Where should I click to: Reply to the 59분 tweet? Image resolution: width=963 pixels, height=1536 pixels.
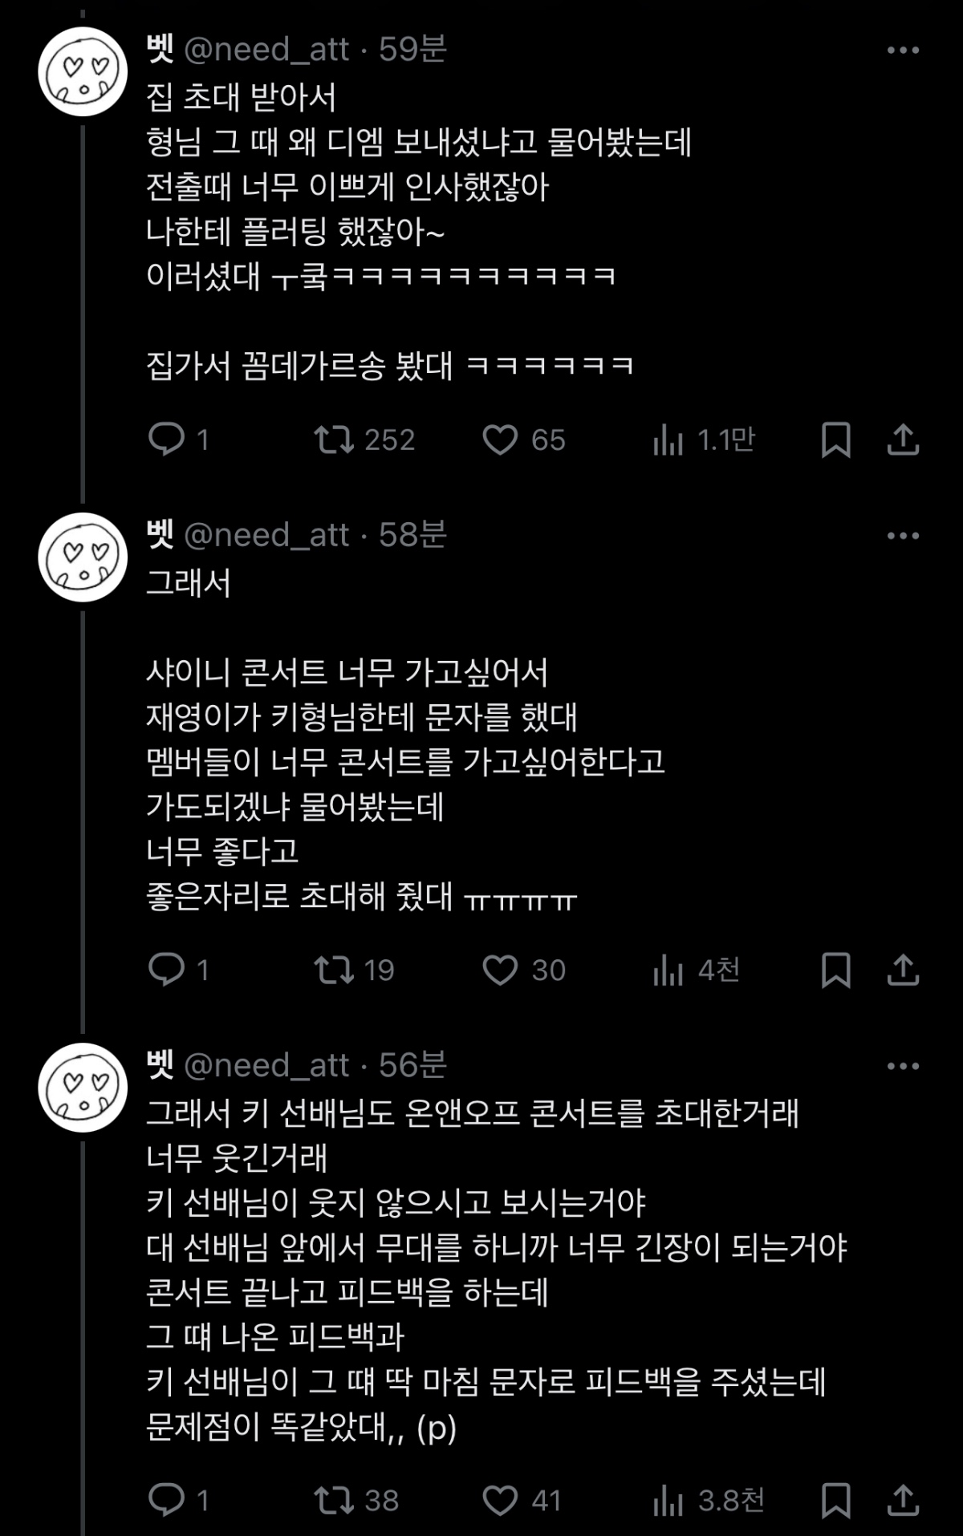click(167, 440)
